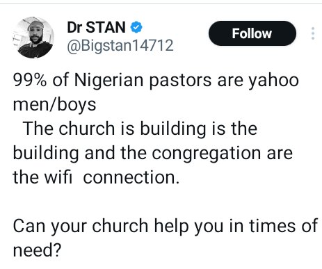Follow Dr STAN's account
322x269 pixels.
pyautogui.click(x=252, y=33)
